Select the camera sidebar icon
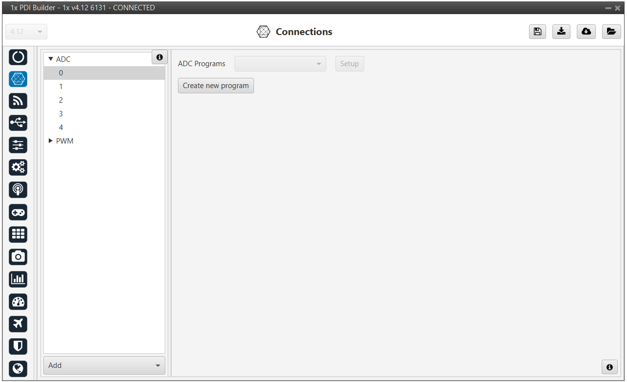Screen dimensions: 627x382 click(18, 256)
